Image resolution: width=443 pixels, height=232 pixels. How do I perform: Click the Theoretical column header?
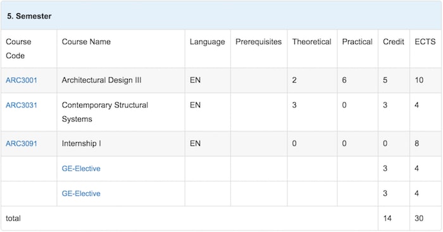point(311,42)
